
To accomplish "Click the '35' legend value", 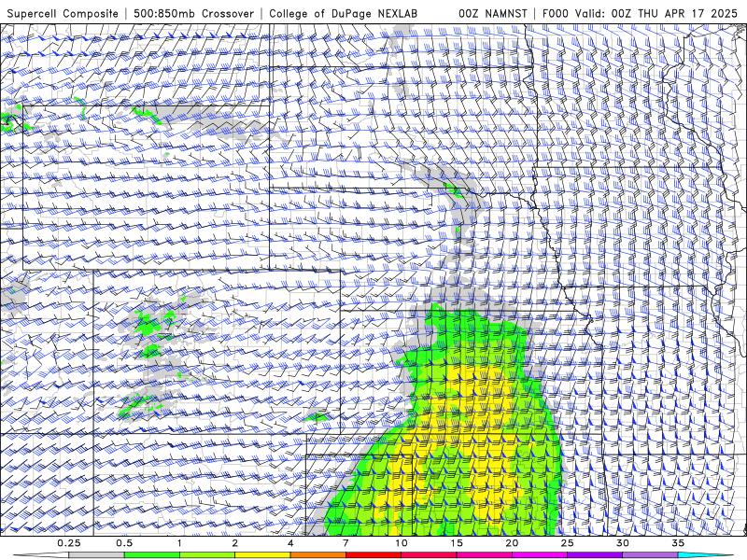I will coord(678,543).
